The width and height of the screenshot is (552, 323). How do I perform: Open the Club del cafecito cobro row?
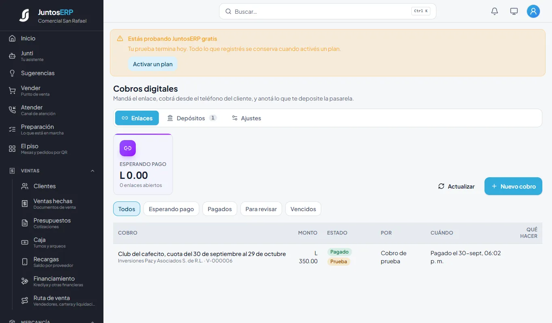coord(328,257)
